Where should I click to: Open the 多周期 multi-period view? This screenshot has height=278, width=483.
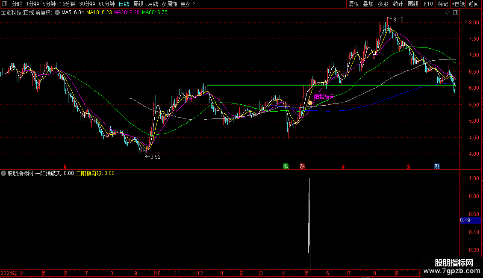point(169,4)
